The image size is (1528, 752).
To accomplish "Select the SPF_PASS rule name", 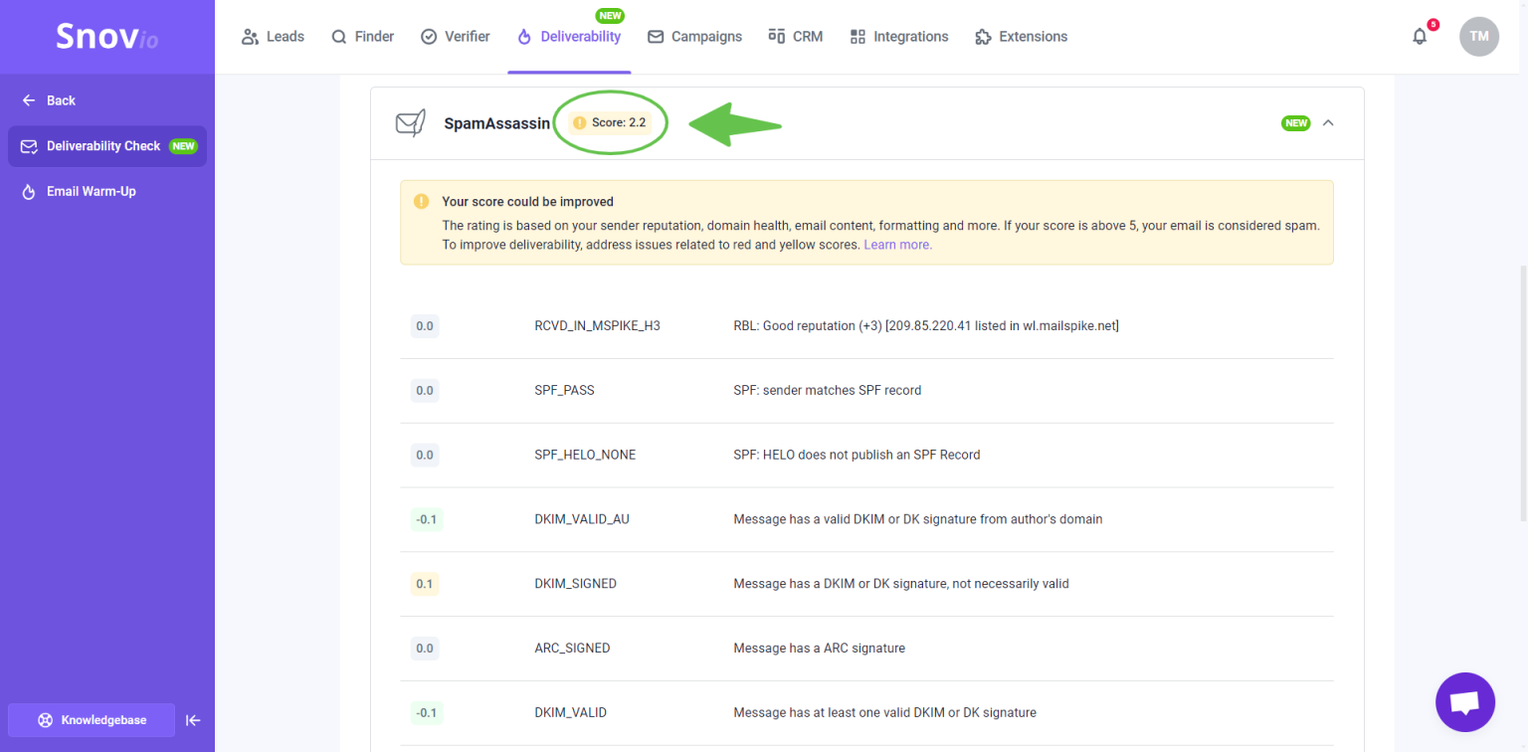I will click(564, 391).
